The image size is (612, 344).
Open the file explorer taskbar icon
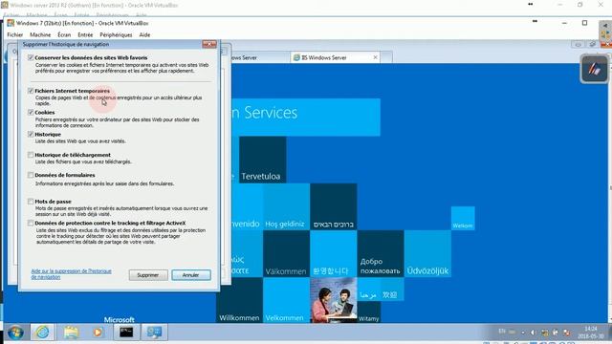71,333
